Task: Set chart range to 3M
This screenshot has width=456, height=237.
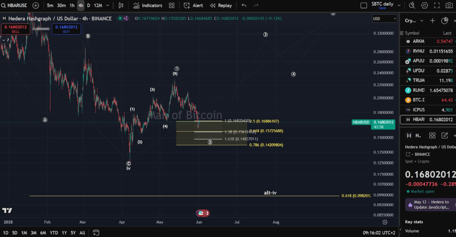Action: point(33,233)
